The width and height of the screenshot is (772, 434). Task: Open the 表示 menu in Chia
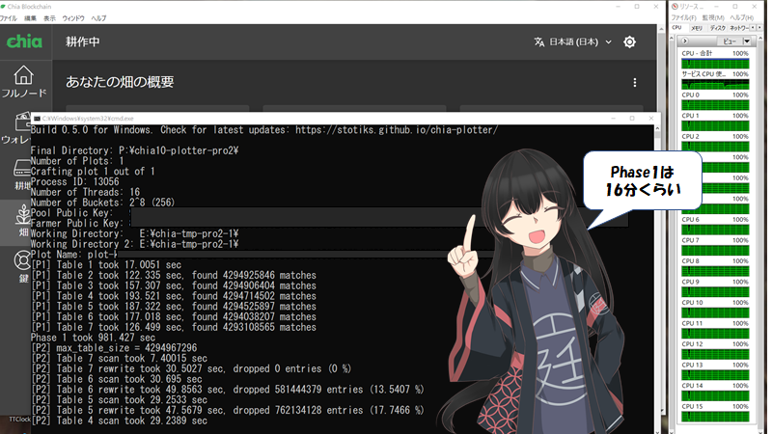pos(49,18)
